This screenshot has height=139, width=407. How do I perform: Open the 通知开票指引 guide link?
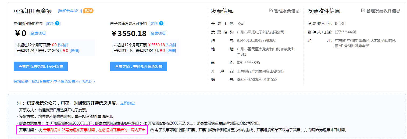coord(70,11)
